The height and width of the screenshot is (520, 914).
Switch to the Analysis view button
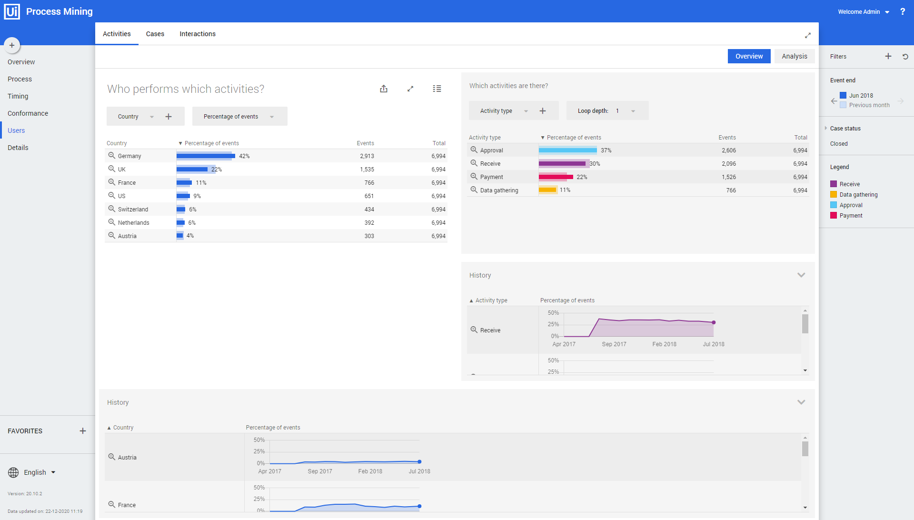click(x=795, y=56)
